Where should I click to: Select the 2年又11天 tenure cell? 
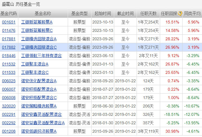(148, 56)
